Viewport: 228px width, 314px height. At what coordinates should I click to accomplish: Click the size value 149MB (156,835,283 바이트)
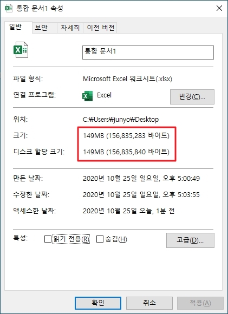pyautogui.click(x=126, y=136)
